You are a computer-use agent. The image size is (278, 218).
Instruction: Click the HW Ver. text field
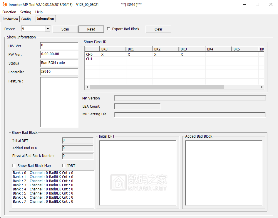point(59,45)
